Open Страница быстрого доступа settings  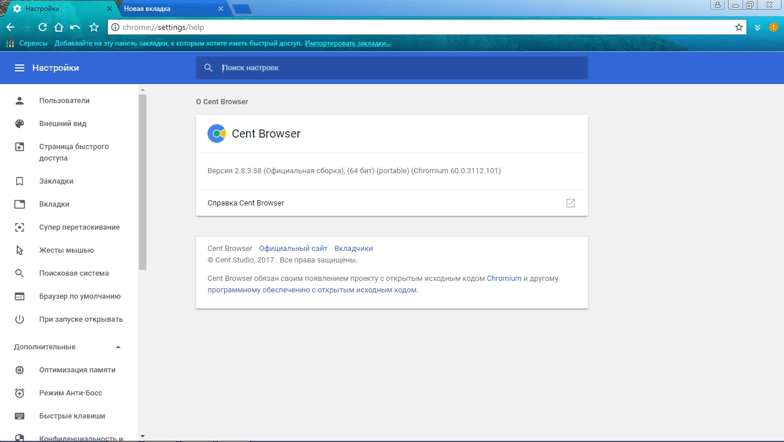(x=74, y=153)
